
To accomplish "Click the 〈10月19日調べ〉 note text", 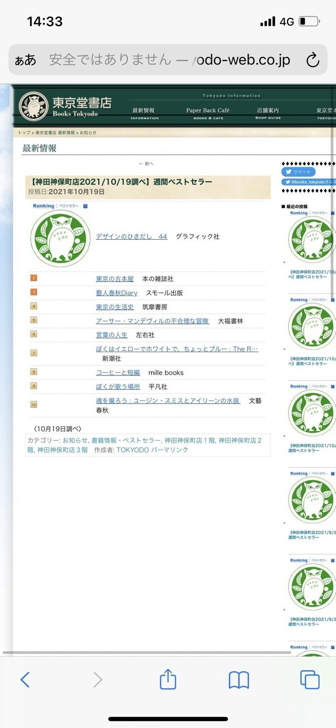I will (x=58, y=429).
